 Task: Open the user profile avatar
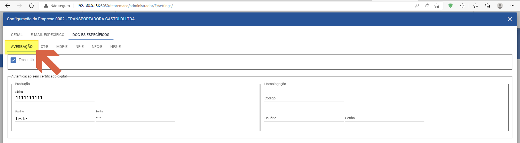[x=500, y=5]
